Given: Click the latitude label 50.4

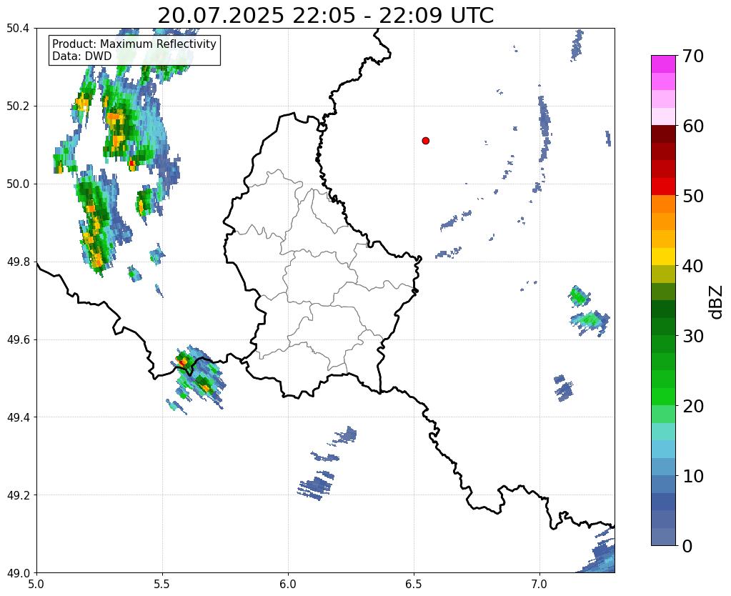Looking at the screenshot, I should [18, 29].
